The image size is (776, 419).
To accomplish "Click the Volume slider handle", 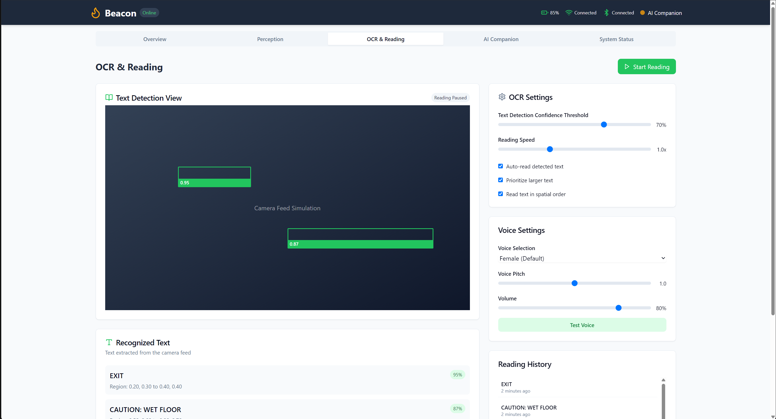I will [x=618, y=308].
